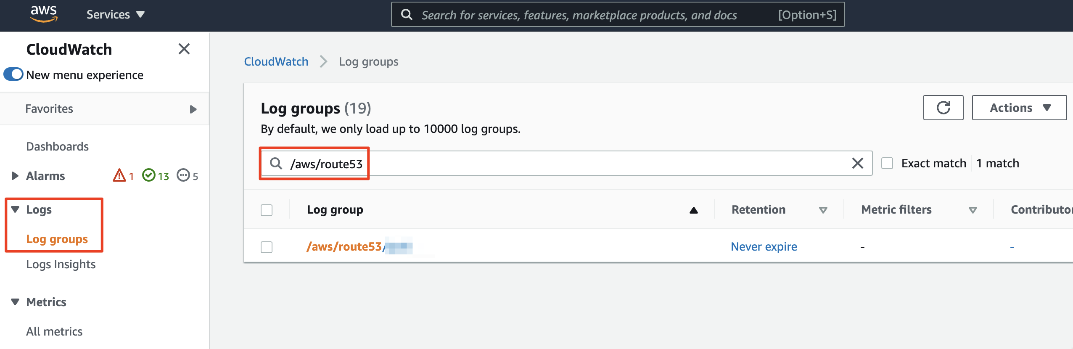The image size is (1073, 349).
Task: Open Log groups in the sidebar
Action: click(57, 239)
